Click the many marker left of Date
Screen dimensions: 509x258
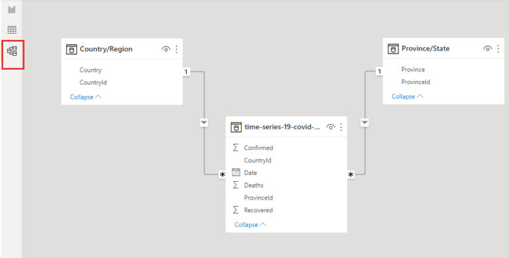coord(222,175)
